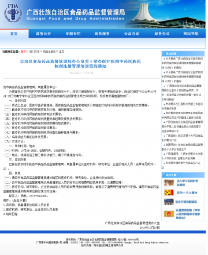The width and height of the screenshot is (208, 255).
Task: Open the party emblem thumbnail for 十八大精神
Action: tap(169, 192)
